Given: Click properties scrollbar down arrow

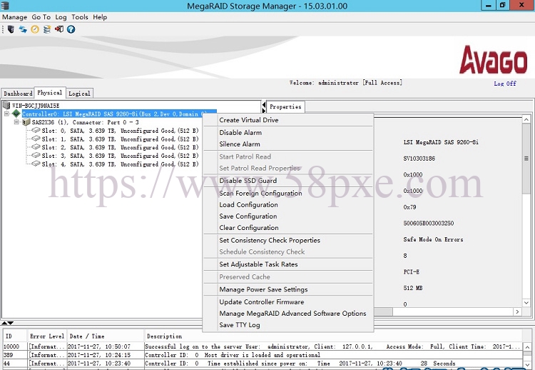Looking at the screenshot, I should (526, 303).
